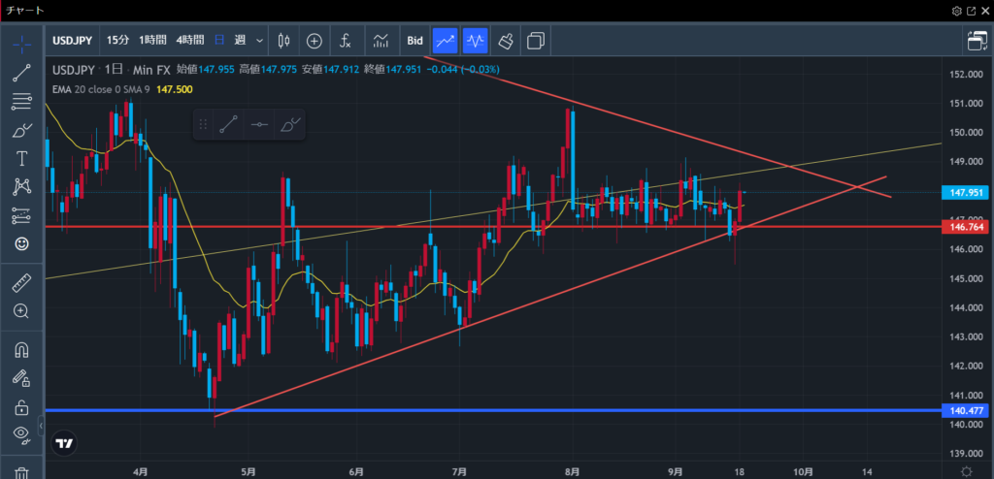Switch to the 15分 timeframe

coord(117,41)
